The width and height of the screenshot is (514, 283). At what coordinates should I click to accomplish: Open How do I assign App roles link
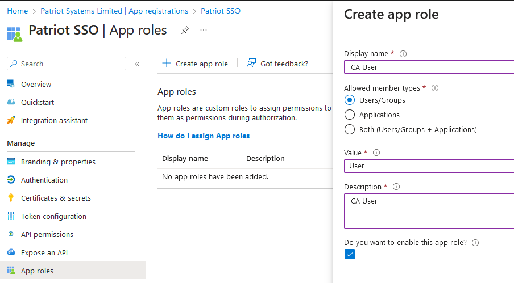click(204, 136)
